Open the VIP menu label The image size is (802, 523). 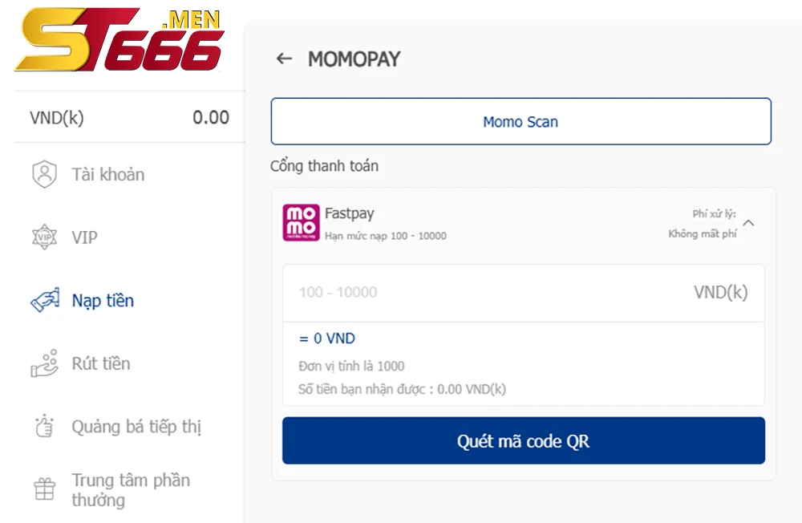pyautogui.click(x=84, y=237)
